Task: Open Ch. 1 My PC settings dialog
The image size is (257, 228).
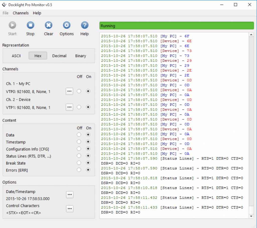Action: [x=70, y=91]
